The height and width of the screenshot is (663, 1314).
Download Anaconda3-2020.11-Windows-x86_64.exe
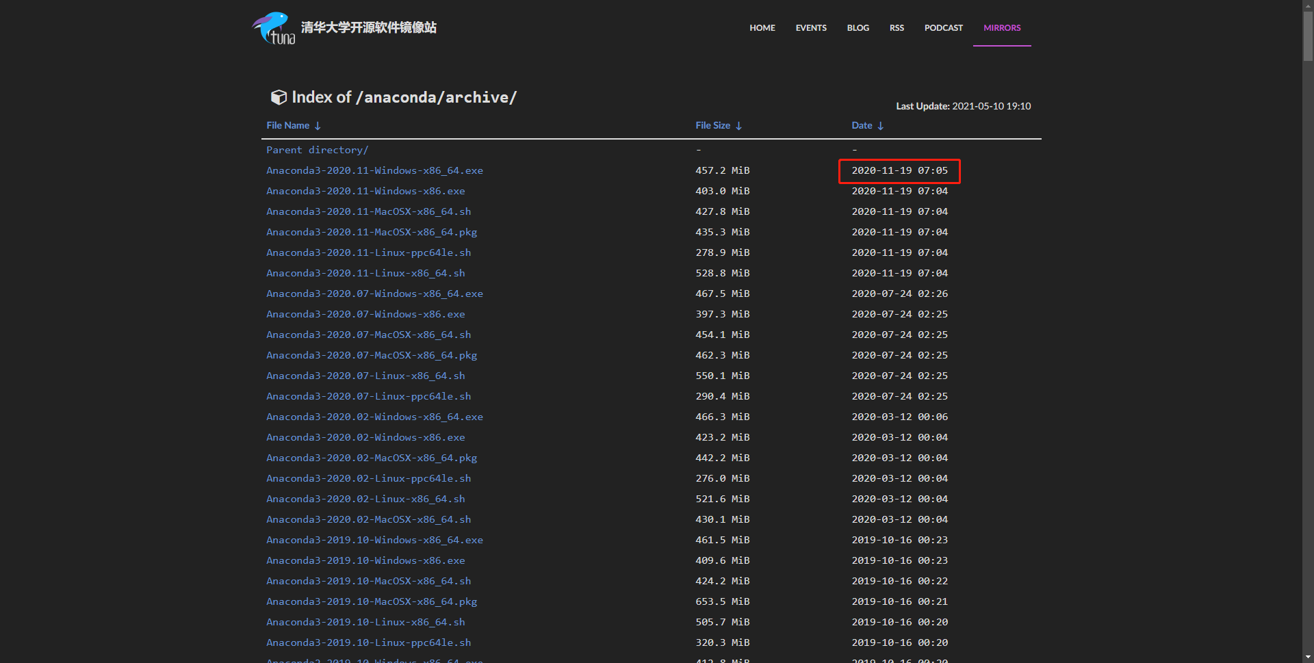point(374,170)
